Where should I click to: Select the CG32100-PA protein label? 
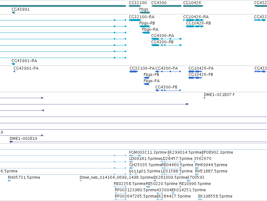click(142, 68)
